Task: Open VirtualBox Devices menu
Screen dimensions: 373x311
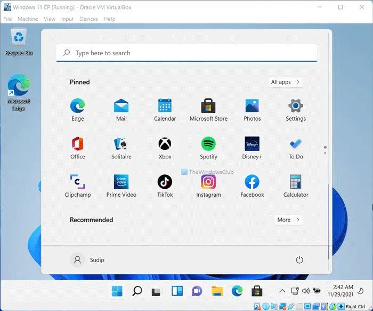Action: pos(88,19)
